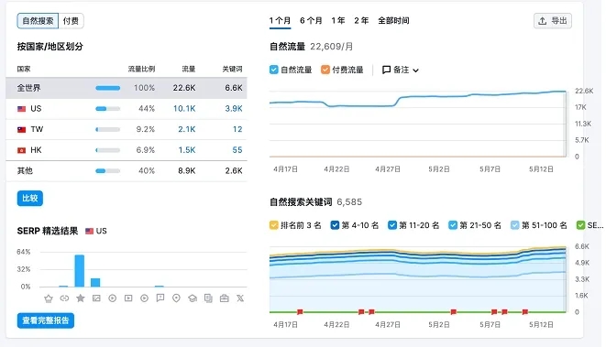Viewport: 606px width, 347px height.
Task: Disable the 第 51-100 名 series checkbox
Action: pos(515,225)
